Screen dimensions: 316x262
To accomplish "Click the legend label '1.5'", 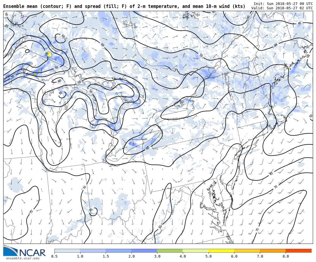I will point(106,256).
